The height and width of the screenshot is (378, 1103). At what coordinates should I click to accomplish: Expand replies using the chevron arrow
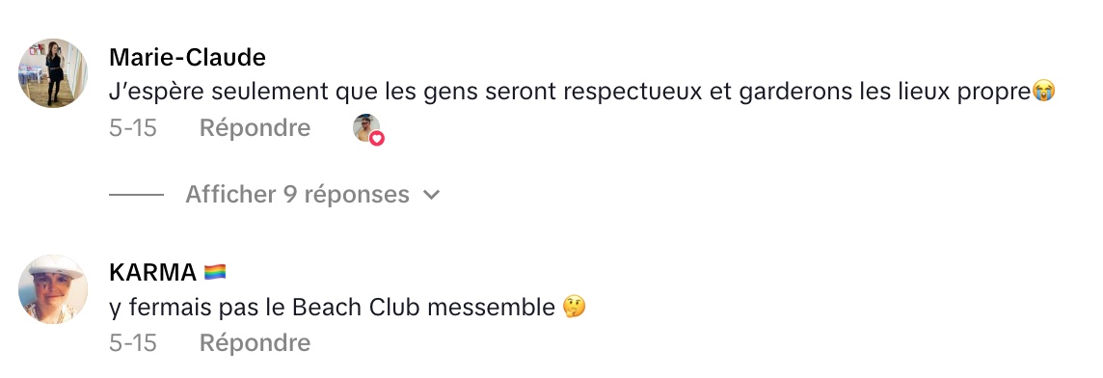[x=432, y=195]
